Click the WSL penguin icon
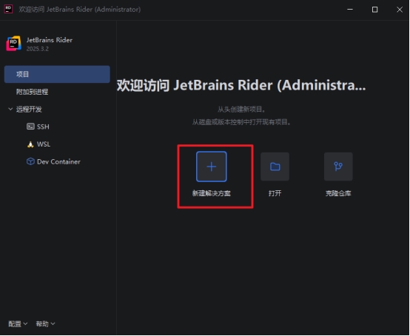 pyautogui.click(x=30, y=144)
